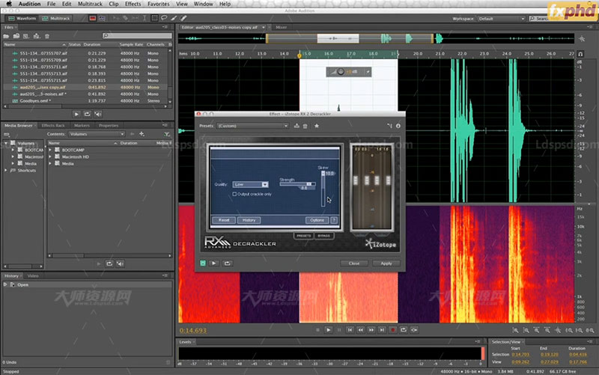
Task: Enable Output crackle only checkbox
Action: (234, 194)
